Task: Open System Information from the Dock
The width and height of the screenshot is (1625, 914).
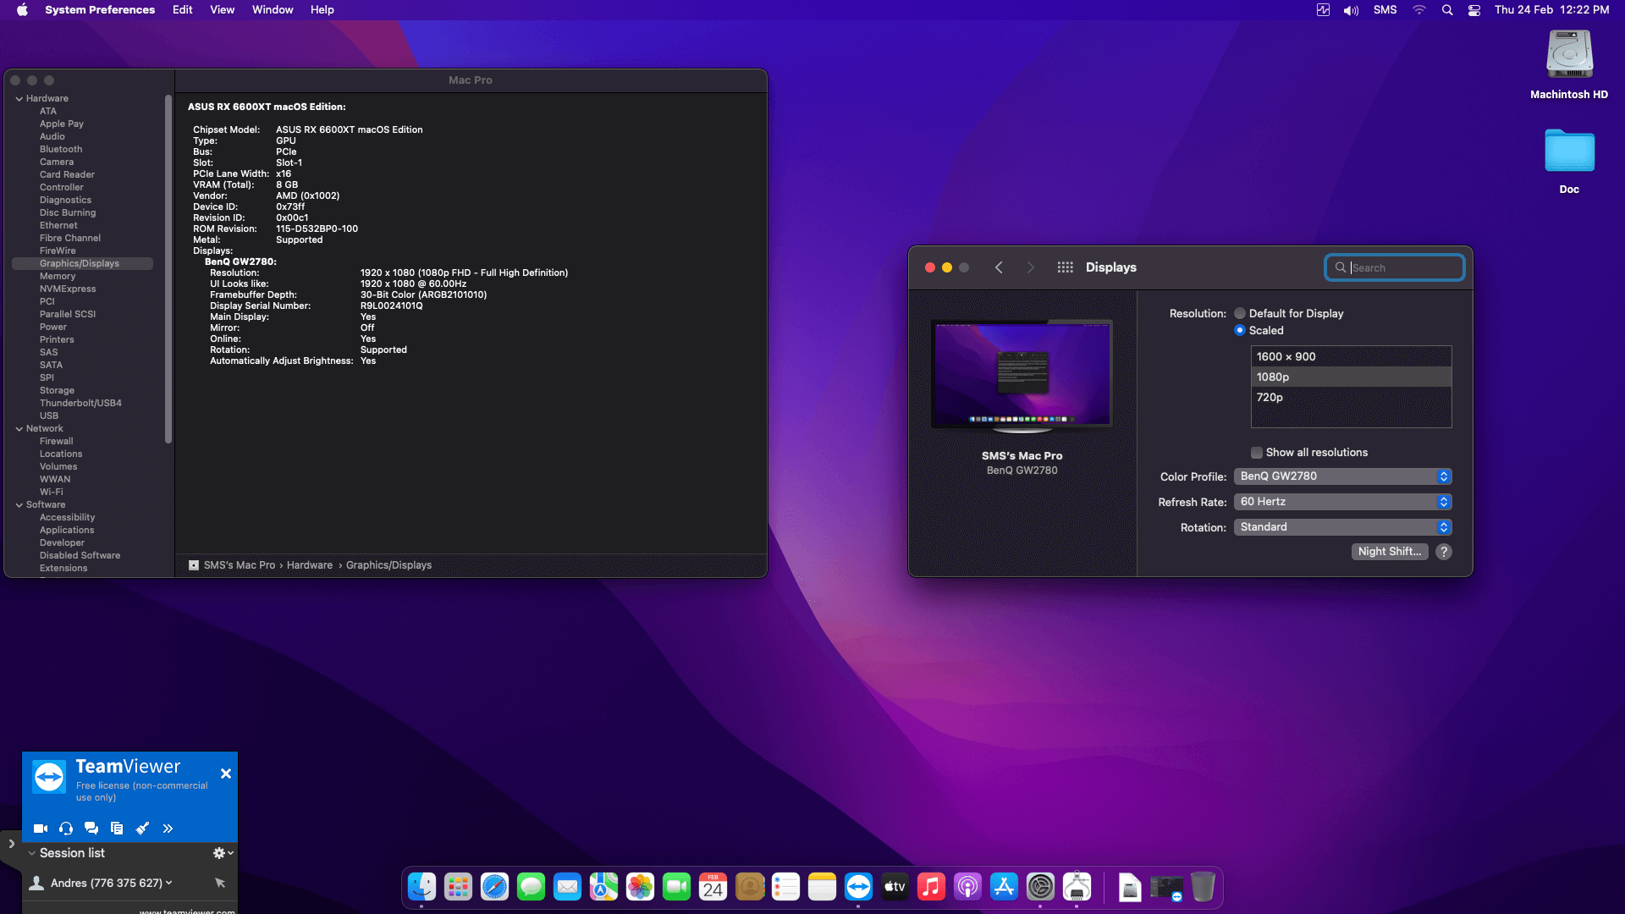Action: 1077,887
